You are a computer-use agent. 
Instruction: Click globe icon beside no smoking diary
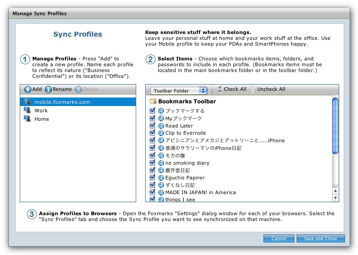pos(161,163)
